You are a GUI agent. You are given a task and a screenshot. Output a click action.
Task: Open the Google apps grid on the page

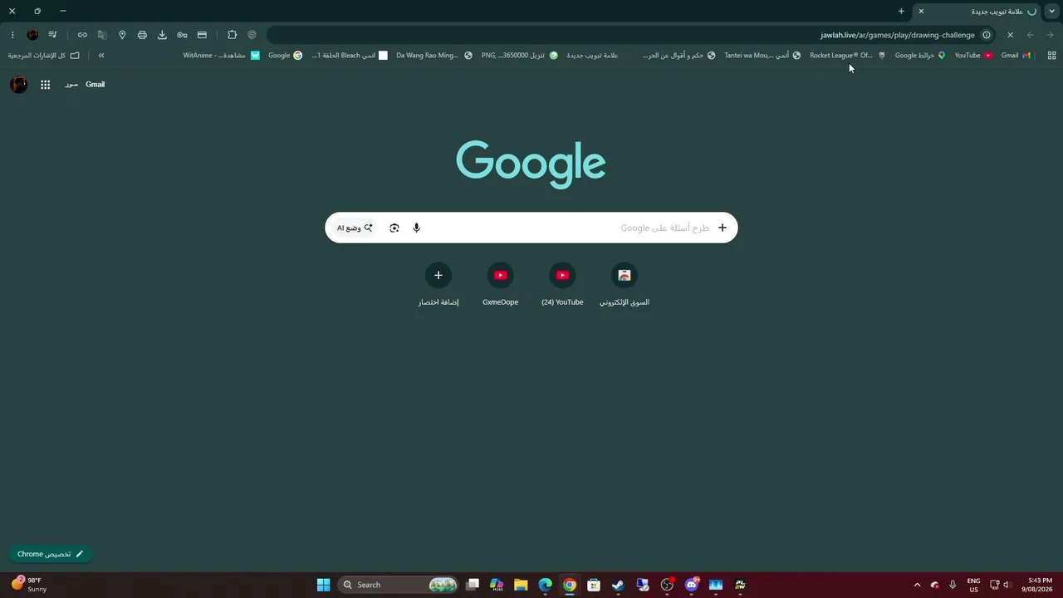tap(46, 85)
